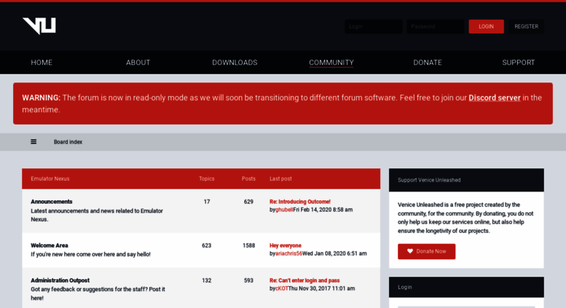Click the 629 posts count for Announcements
Image resolution: width=566 pixels, height=308 pixels.
click(x=248, y=202)
